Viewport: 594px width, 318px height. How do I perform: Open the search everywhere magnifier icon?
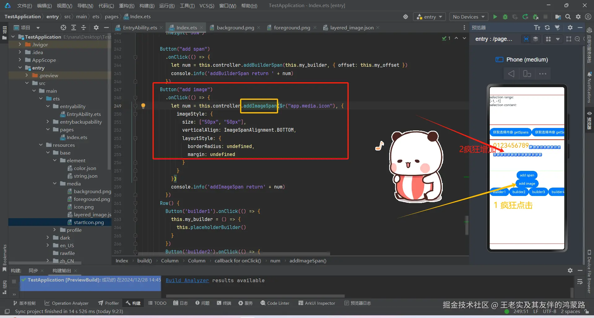pos(568,17)
